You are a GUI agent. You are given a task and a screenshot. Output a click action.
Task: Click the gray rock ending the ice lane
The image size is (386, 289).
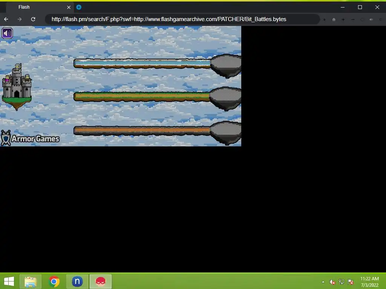coord(226,66)
